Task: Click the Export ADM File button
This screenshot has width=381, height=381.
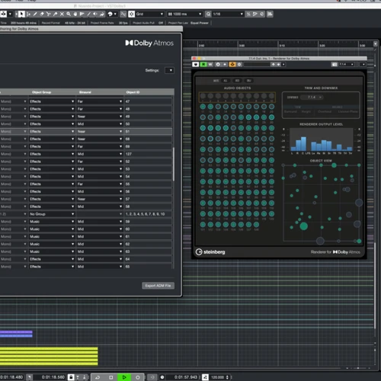Action: [x=158, y=286]
